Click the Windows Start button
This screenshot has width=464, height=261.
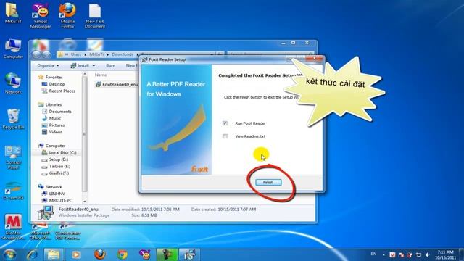[x=9, y=254]
